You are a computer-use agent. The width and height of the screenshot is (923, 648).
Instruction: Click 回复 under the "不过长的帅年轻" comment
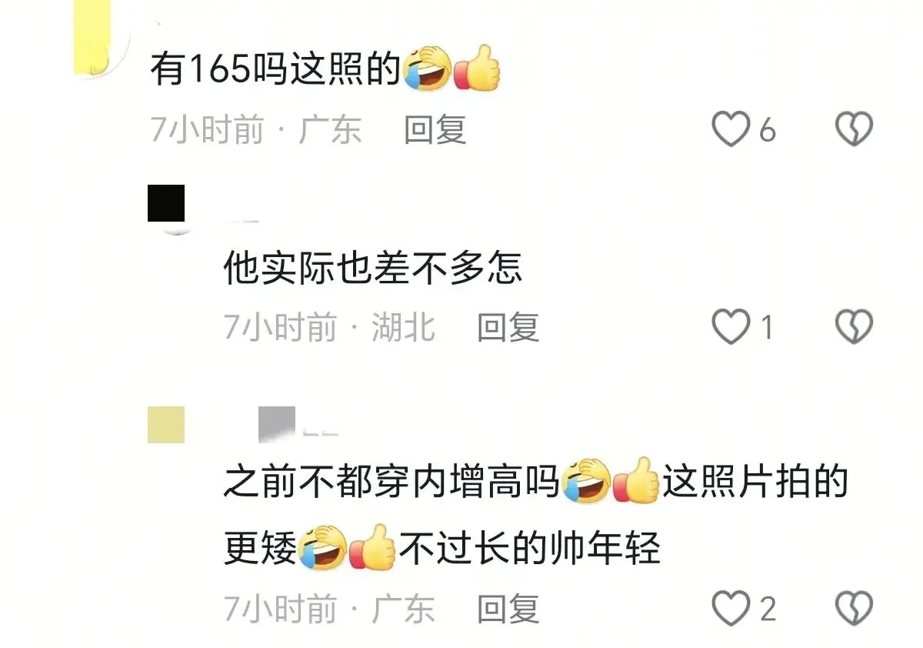[508, 610]
